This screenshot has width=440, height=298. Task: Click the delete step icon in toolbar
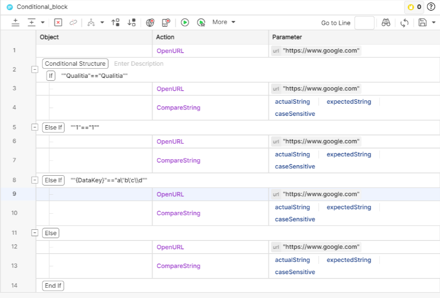[58, 22]
